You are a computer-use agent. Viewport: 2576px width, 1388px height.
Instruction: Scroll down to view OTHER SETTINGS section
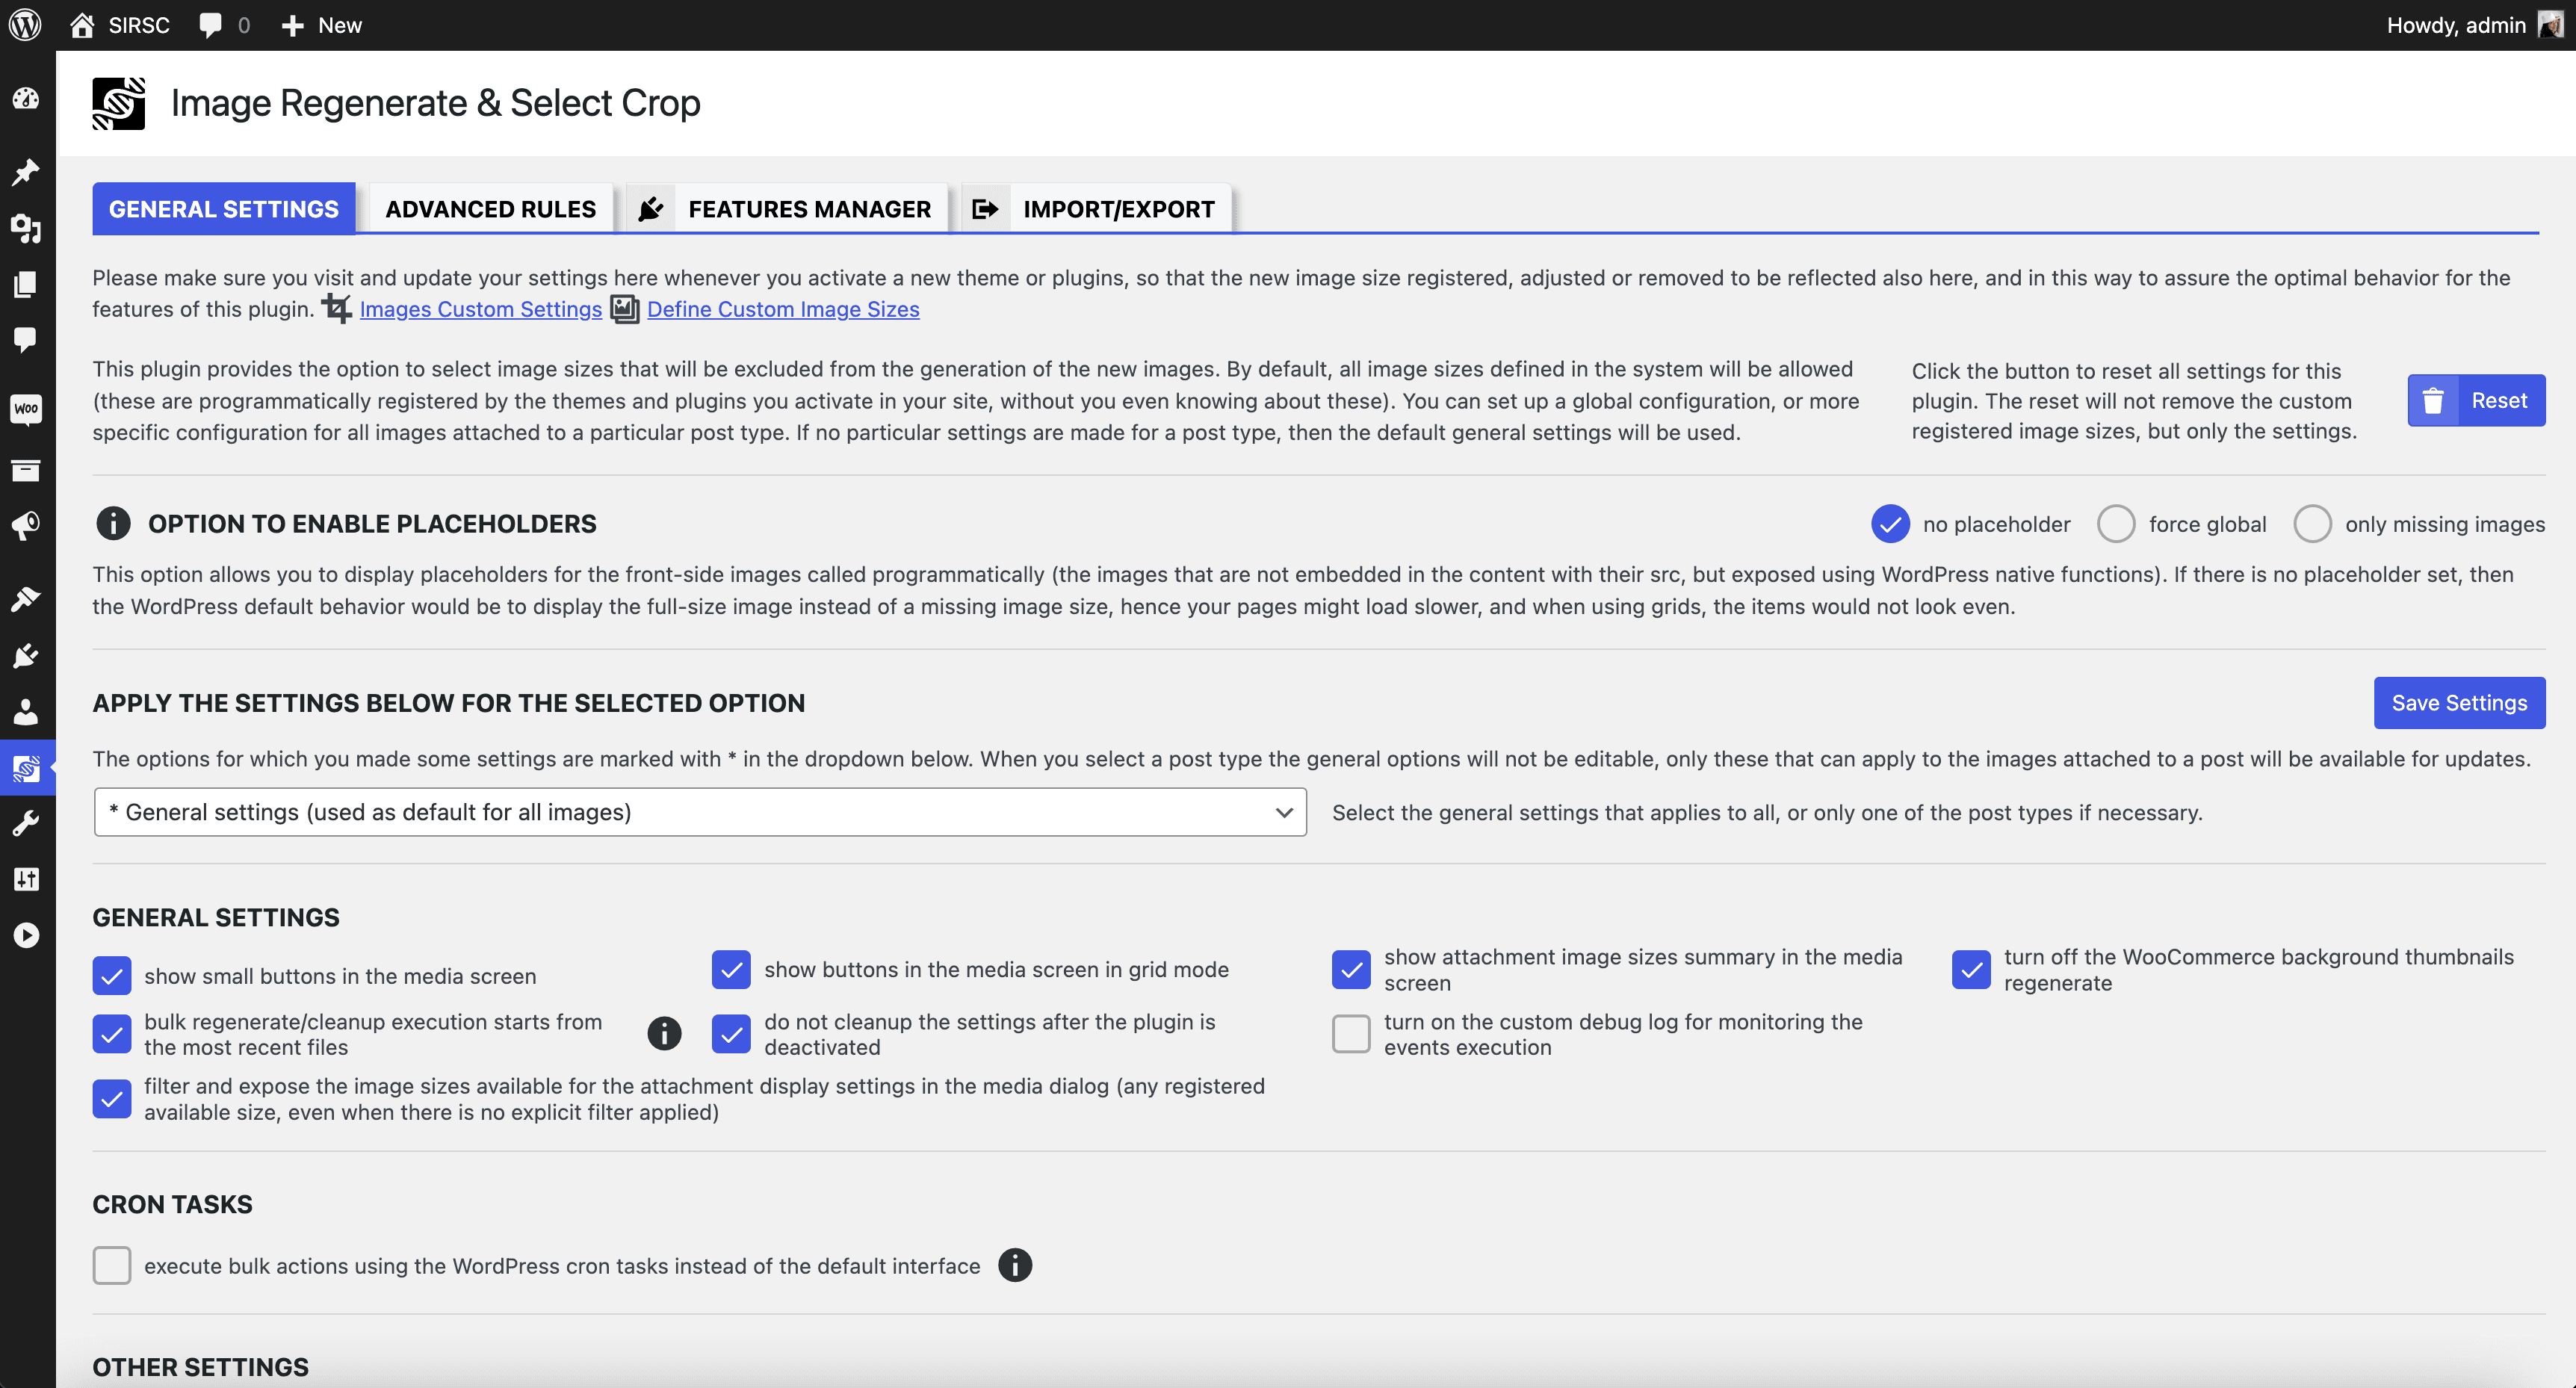200,1366
